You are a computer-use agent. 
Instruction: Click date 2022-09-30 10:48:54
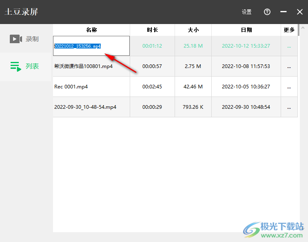click(x=246, y=107)
